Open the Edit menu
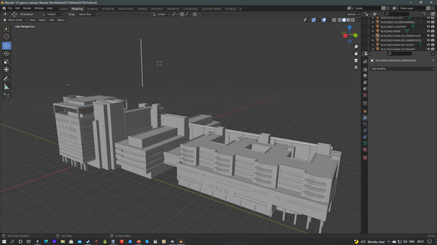Screen dimensions: 437x245 coord(18,8)
